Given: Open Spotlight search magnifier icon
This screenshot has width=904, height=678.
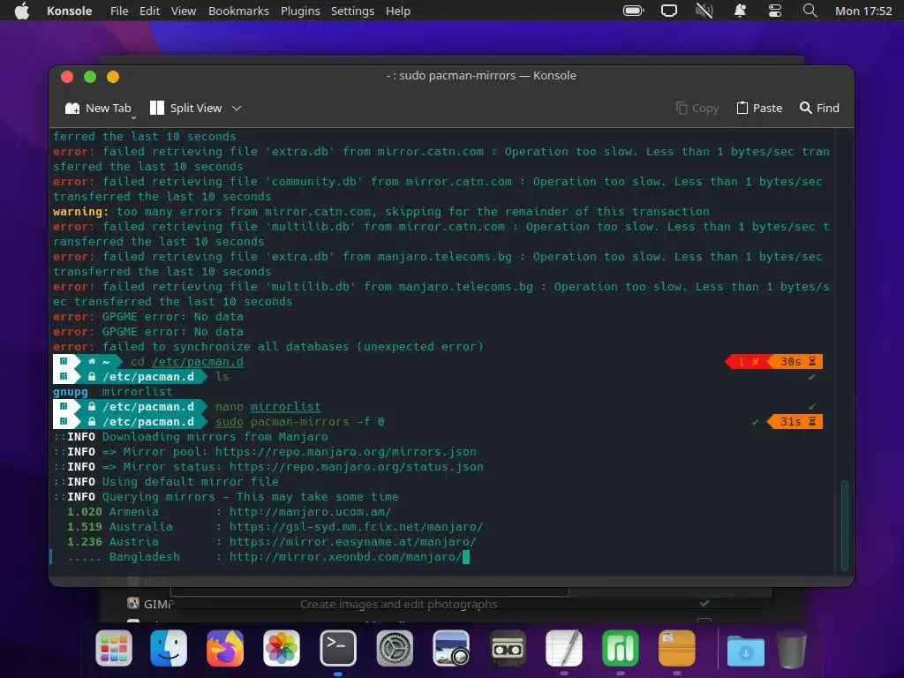Looking at the screenshot, I should pos(810,11).
